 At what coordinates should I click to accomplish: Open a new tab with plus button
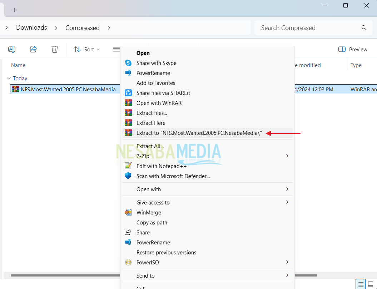click(x=15, y=10)
